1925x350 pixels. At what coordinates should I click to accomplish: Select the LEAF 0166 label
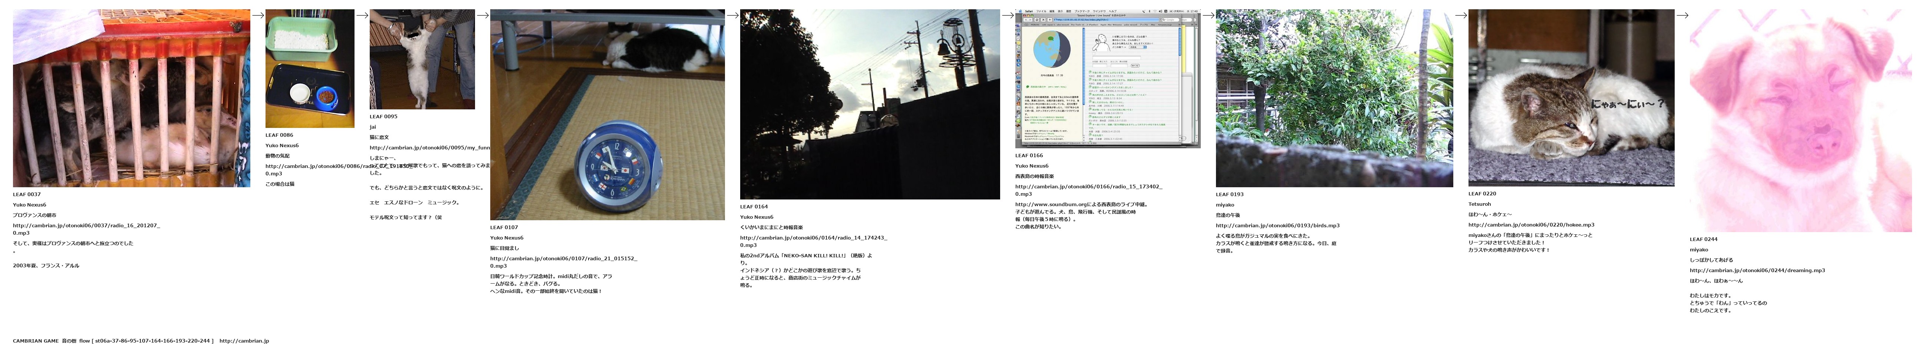click(x=1029, y=156)
